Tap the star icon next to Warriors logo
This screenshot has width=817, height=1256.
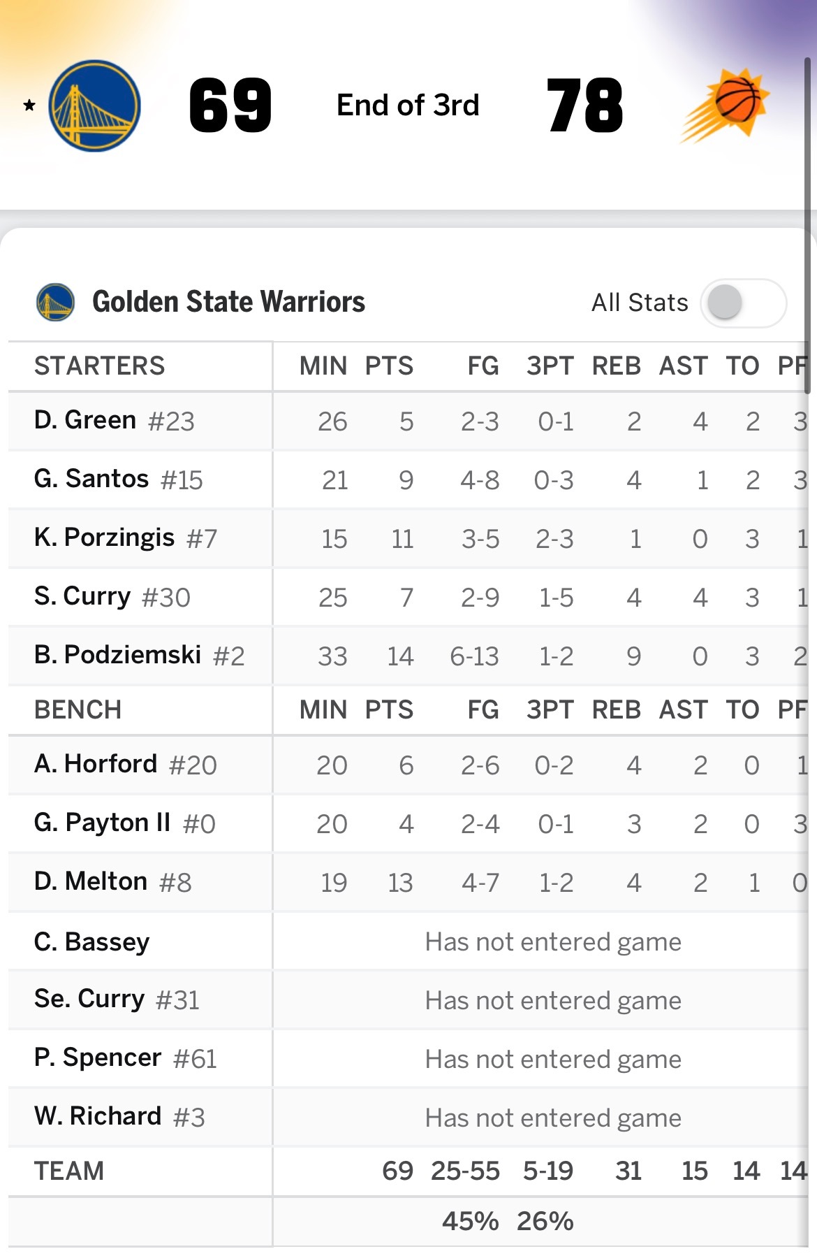coord(29,106)
